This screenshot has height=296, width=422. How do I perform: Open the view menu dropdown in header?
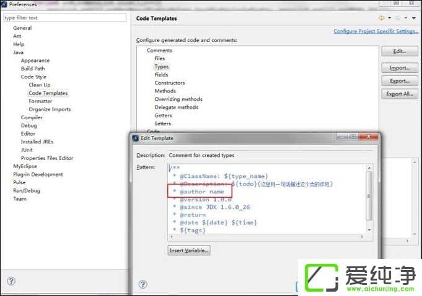pyautogui.click(x=414, y=18)
